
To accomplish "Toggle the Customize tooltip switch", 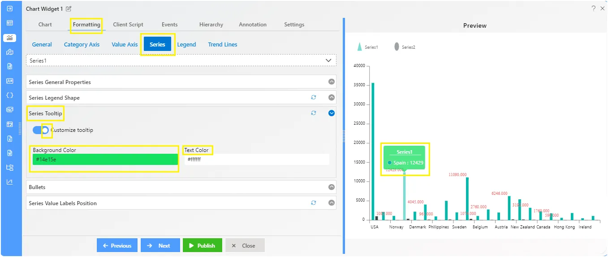I will pyautogui.click(x=41, y=130).
